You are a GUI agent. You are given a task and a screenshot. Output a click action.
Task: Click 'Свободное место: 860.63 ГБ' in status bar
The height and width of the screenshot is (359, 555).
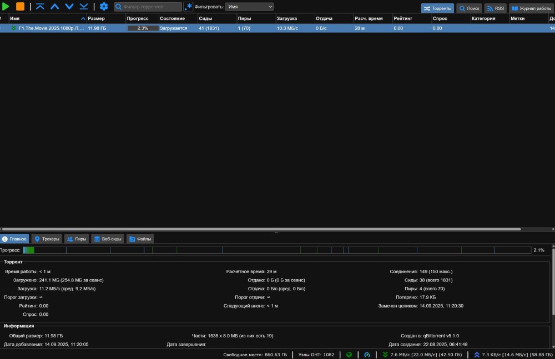click(255, 355)
